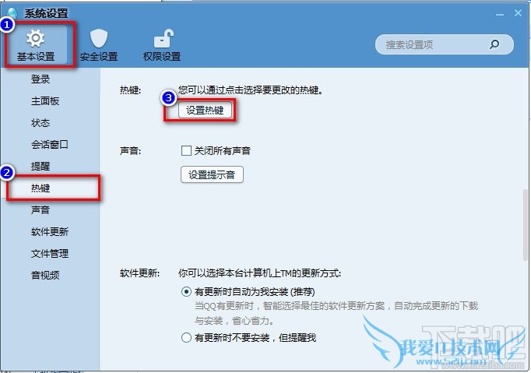
Task: Select 有更新时不要安装，但提醒我 radio option
Action: coord(186,337)
